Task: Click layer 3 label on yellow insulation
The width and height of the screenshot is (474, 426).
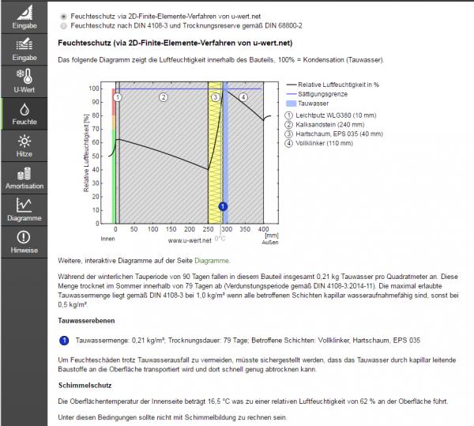Action: tap(215, 97)
